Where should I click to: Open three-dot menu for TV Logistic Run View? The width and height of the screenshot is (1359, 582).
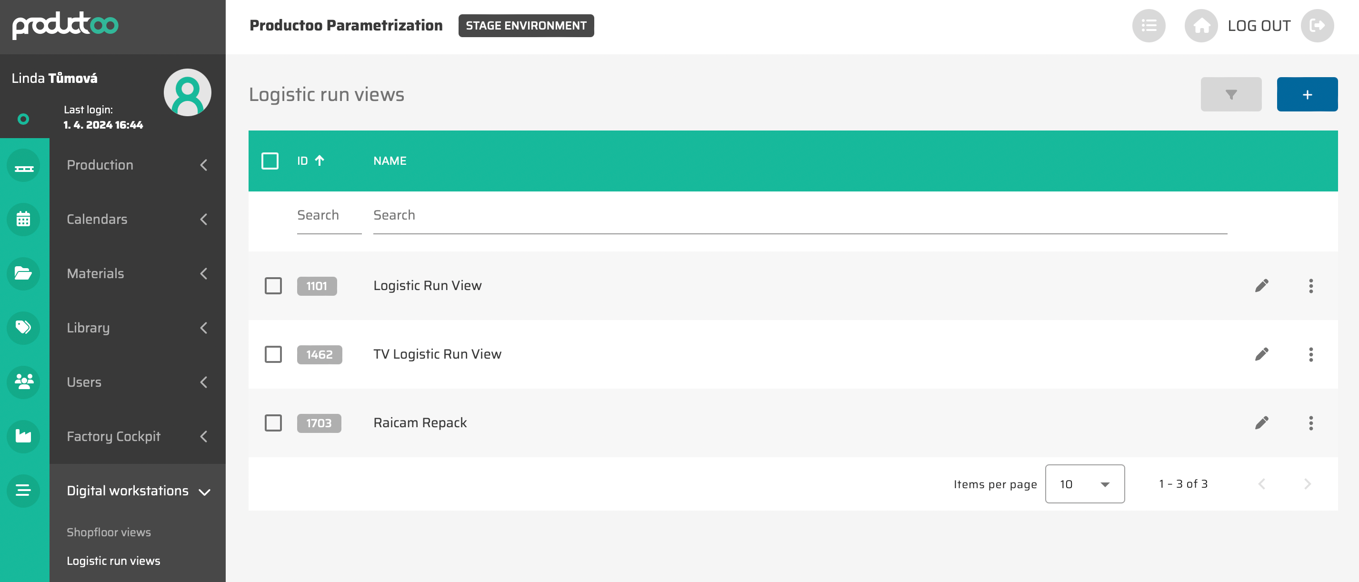(1310, 354)
